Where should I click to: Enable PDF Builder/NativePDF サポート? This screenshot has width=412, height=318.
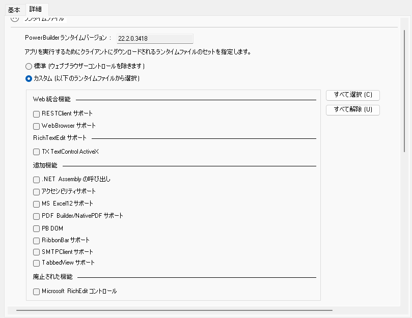(36, 216)
